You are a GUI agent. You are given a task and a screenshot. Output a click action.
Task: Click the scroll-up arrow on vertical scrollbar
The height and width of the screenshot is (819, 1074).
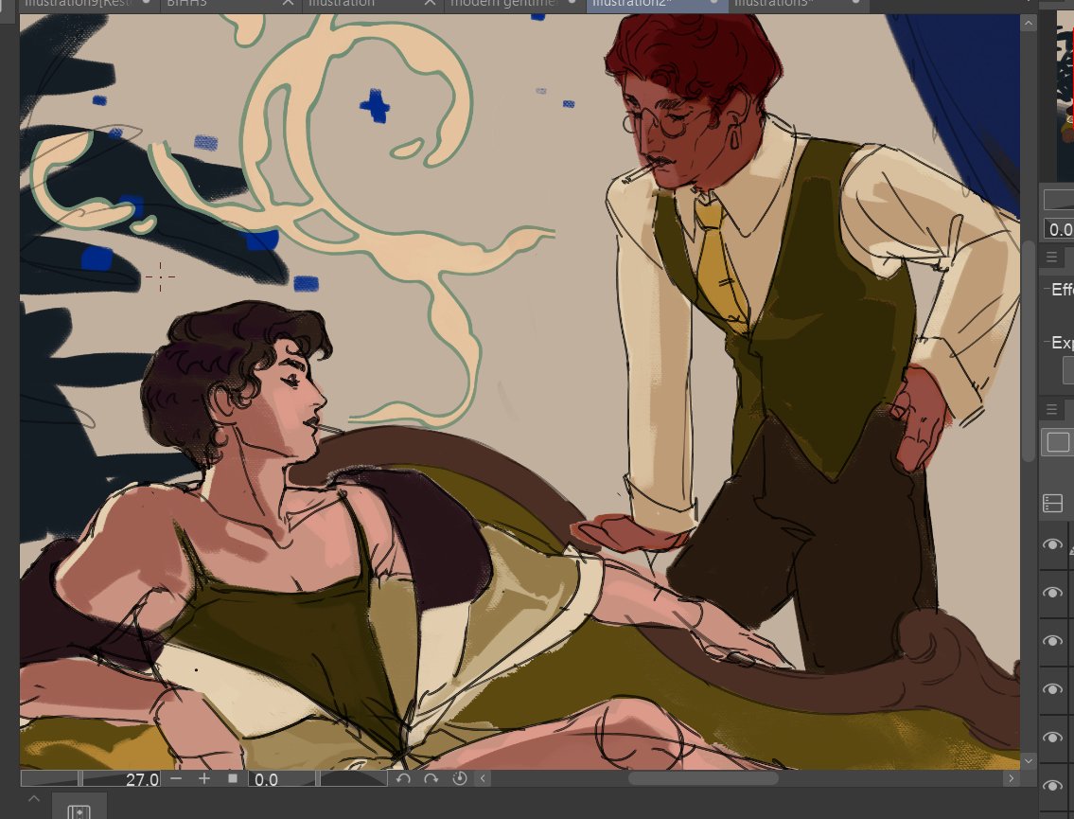point(1029,24)
